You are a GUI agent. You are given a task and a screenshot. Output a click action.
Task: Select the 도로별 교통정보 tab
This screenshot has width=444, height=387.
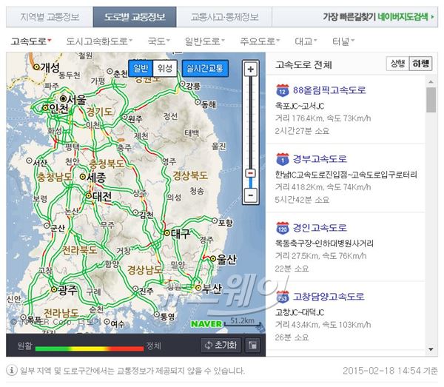tap(135, 17)
